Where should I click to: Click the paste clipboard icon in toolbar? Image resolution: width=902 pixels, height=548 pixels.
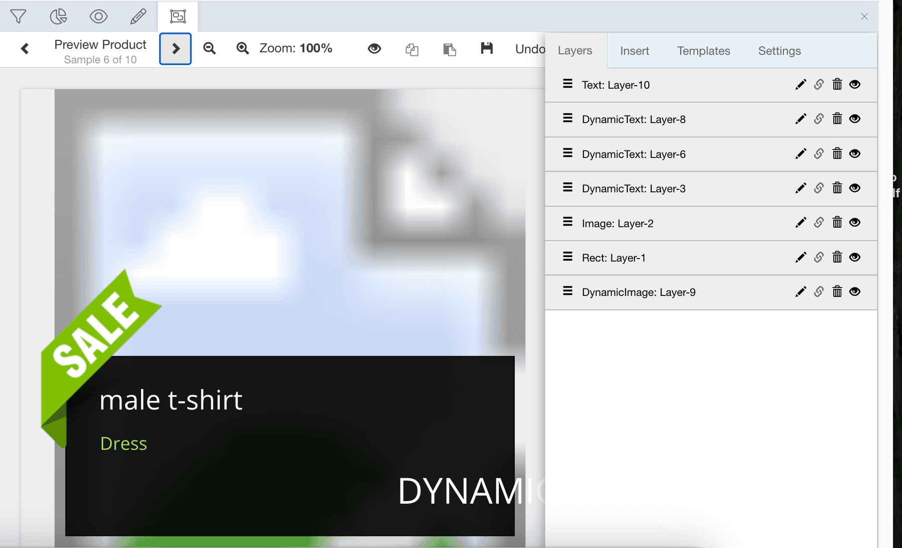(x=450, y=49)
